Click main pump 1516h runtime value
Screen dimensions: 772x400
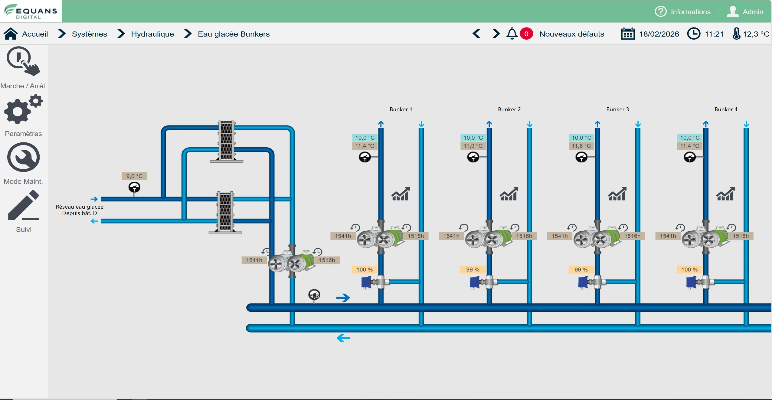pos(327,260)
